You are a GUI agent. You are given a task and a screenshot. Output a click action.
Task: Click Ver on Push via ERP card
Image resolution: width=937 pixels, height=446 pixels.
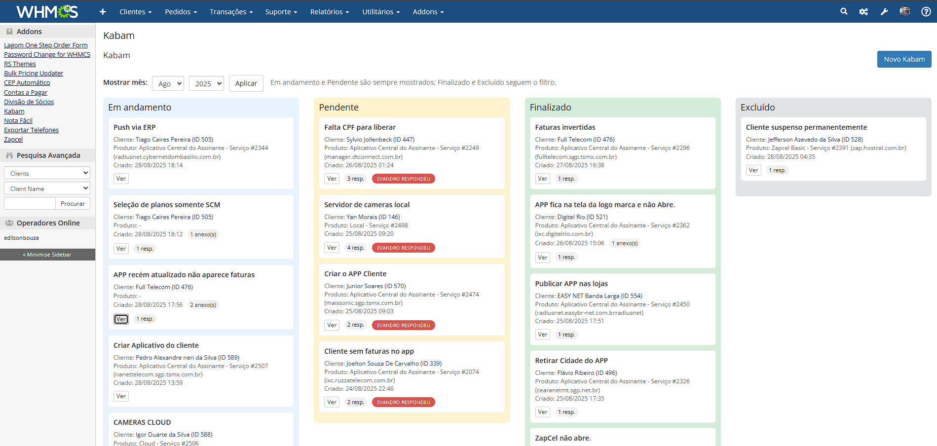(x=121, y=179)
